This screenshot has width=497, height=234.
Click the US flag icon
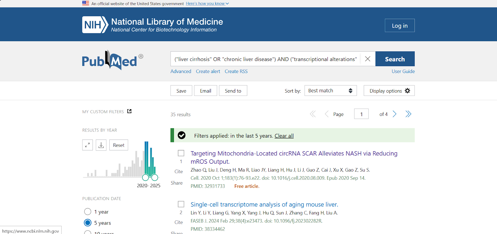coord(86,3)
